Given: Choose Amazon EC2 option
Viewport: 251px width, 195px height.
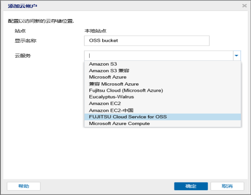Looking at the screenshot, I should tap(162, 104).
